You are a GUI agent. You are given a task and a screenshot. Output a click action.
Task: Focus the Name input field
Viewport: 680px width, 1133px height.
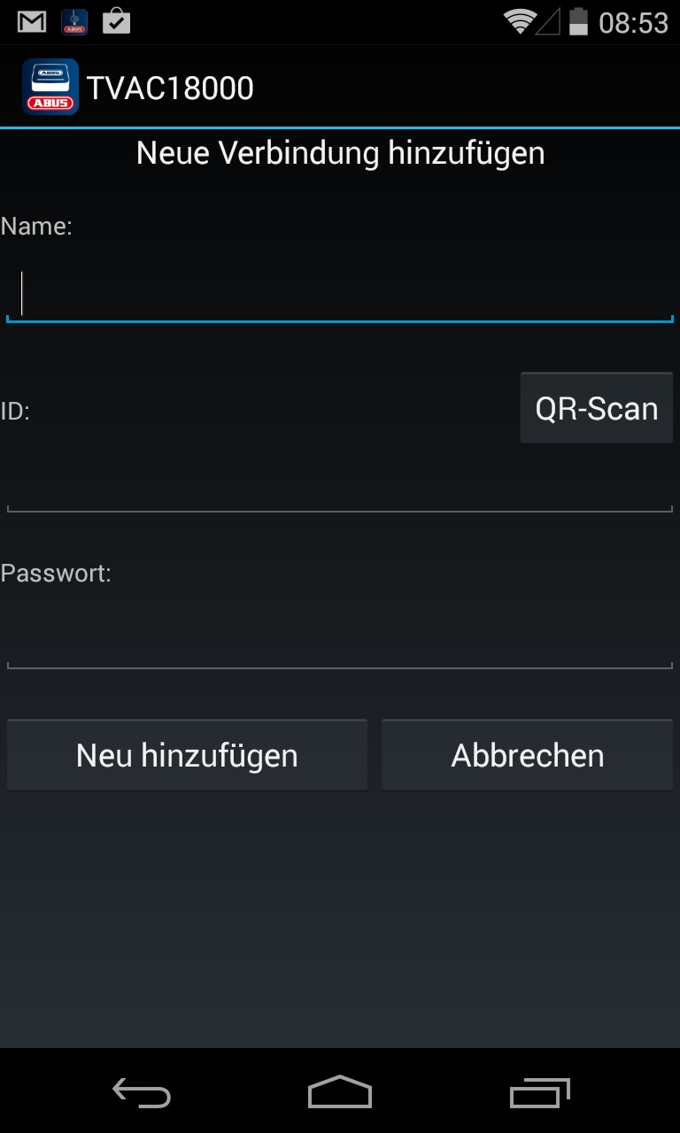click(x=340, y=293)
